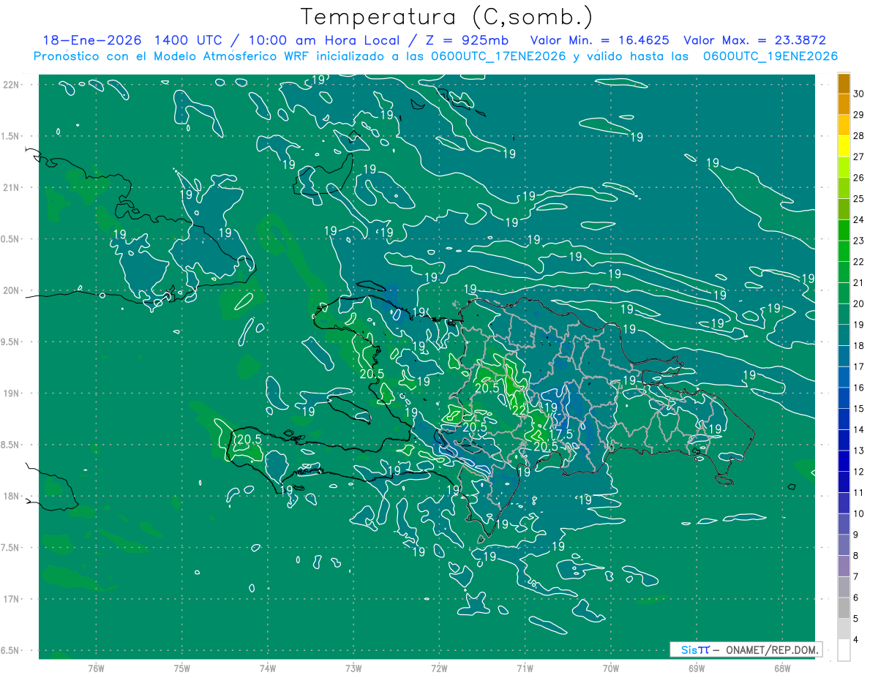Image resolution: width=878 pixels, height=678 pixels.
Task: Click the "71W" longitude axis label
Action: click(525, 668)
